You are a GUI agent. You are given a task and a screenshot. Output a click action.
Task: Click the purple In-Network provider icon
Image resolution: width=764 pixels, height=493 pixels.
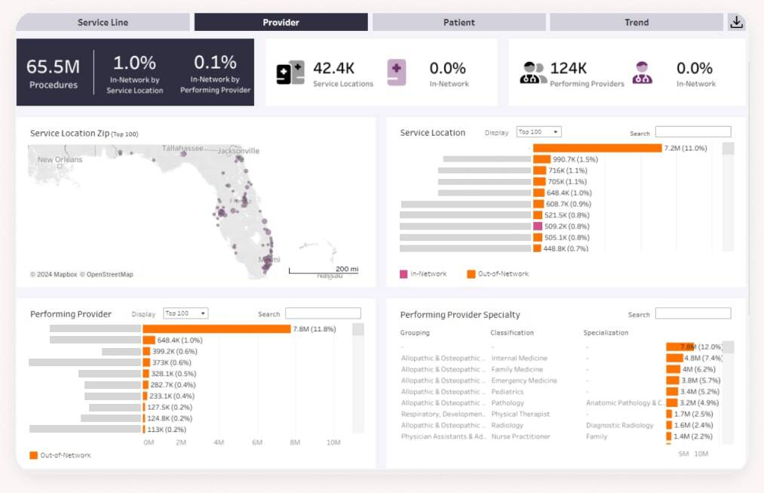[642, 72]
